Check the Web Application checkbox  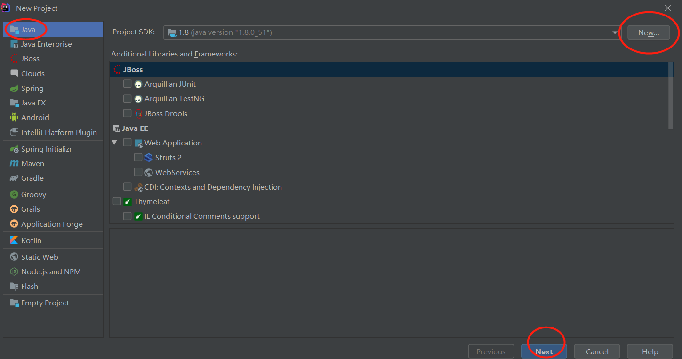pos(127,143)
